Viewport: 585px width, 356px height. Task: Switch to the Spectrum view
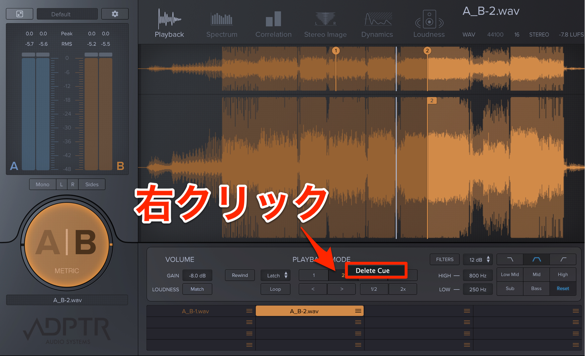tap(222, 25)
